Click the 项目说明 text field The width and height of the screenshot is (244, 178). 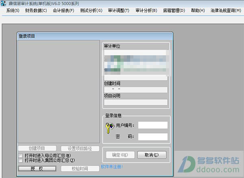136,102
